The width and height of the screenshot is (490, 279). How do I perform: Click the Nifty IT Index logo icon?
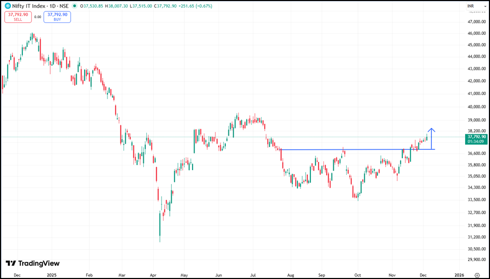coord(7,6)
